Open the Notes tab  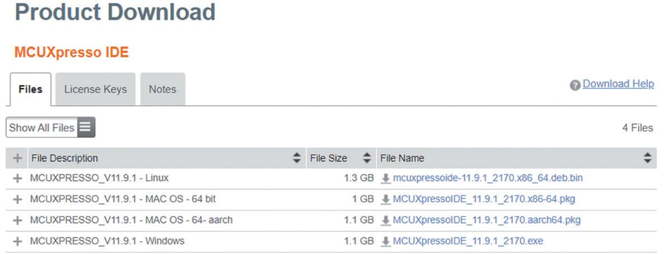162,89
